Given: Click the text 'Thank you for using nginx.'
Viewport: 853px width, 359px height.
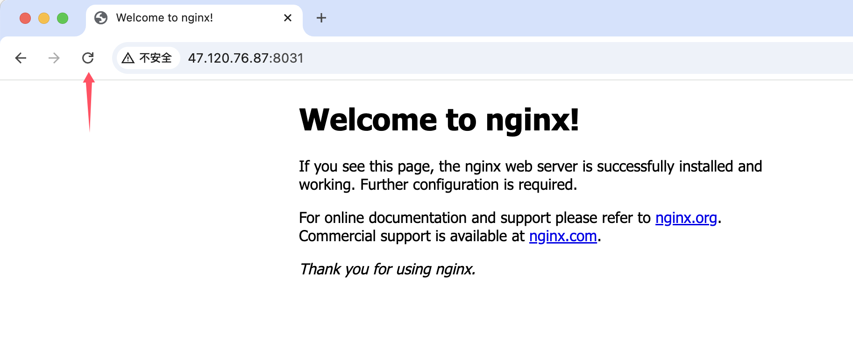Looking at the screenshot, I should click(387, 269).
